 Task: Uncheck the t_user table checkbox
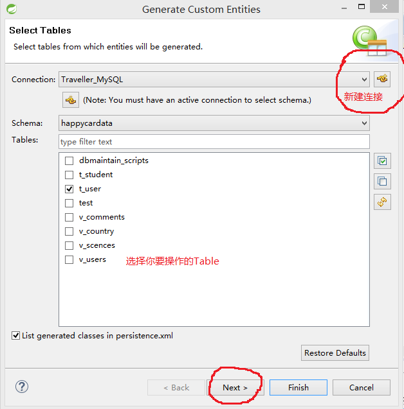(x=69, y=189)
